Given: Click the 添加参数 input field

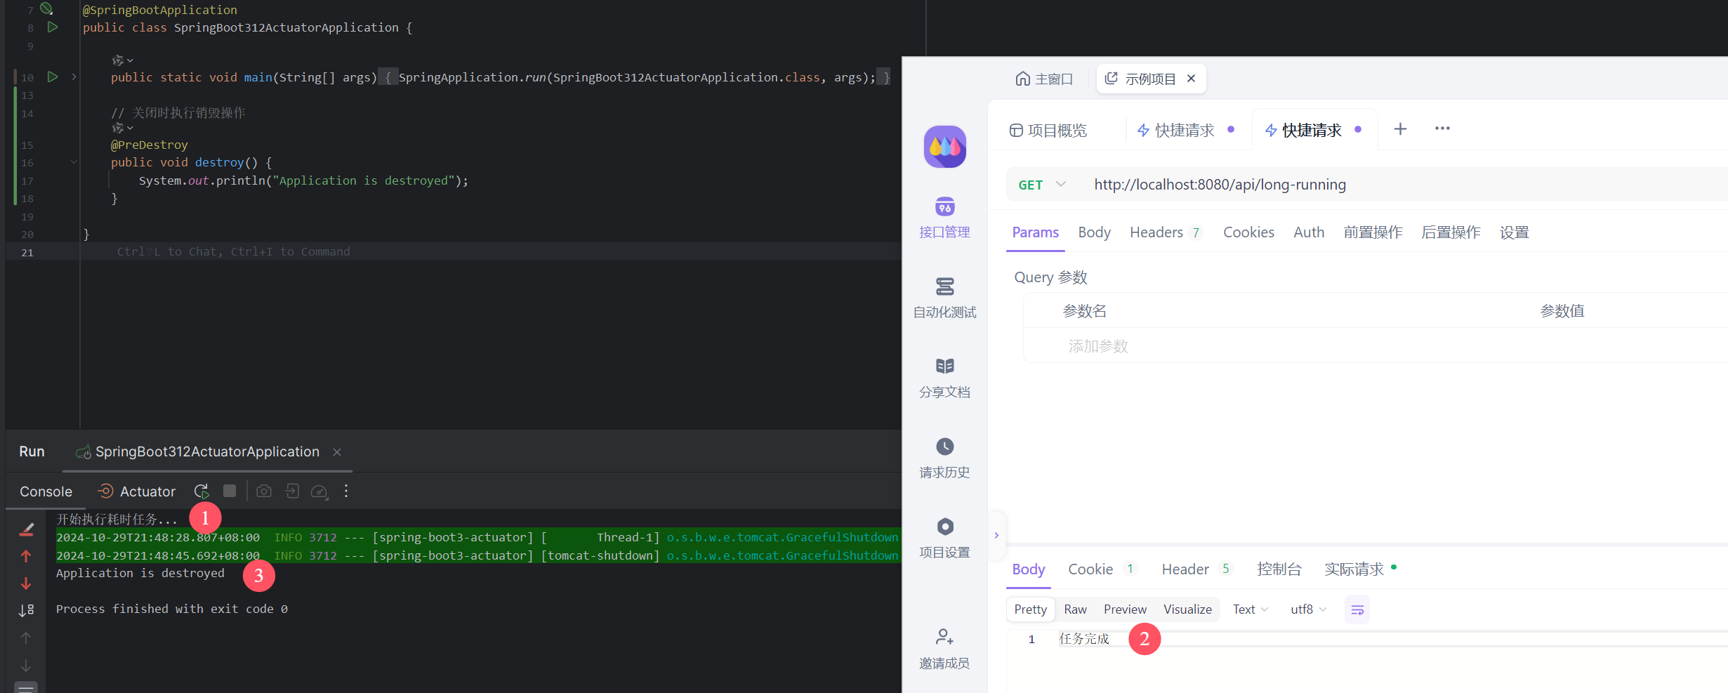Looking at the screenshot, I should pos(1098,346).
